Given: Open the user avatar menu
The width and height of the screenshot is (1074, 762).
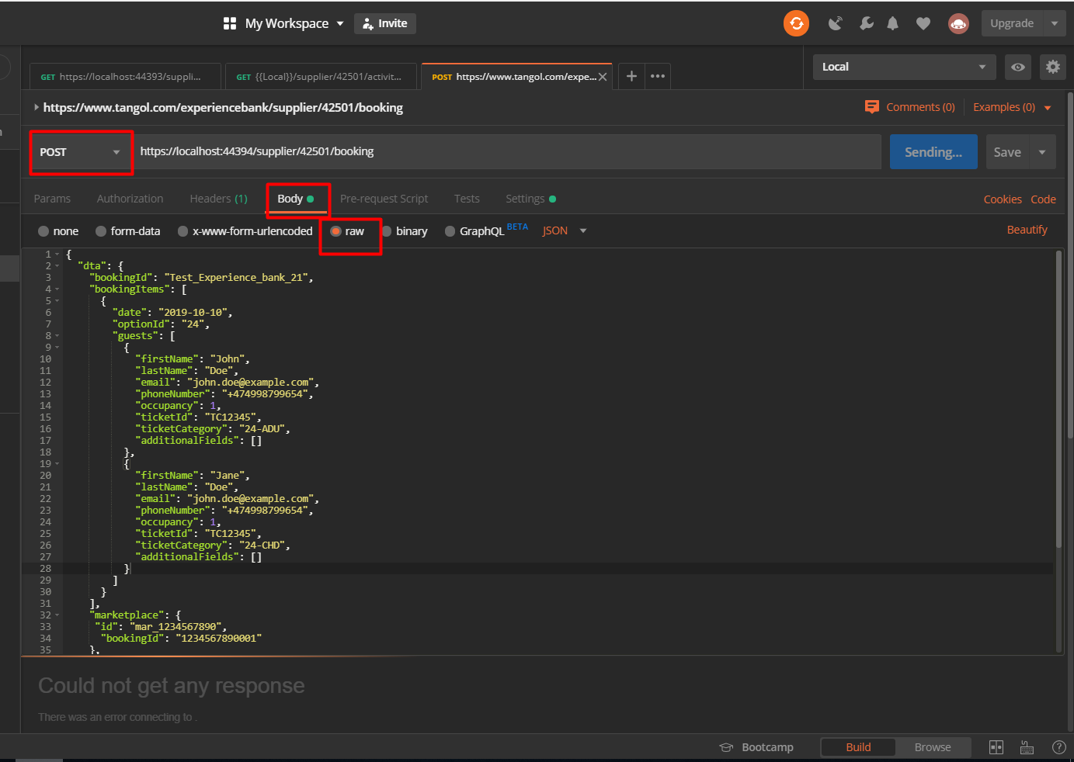Looking at the screenshot, I should click(958, 24).
